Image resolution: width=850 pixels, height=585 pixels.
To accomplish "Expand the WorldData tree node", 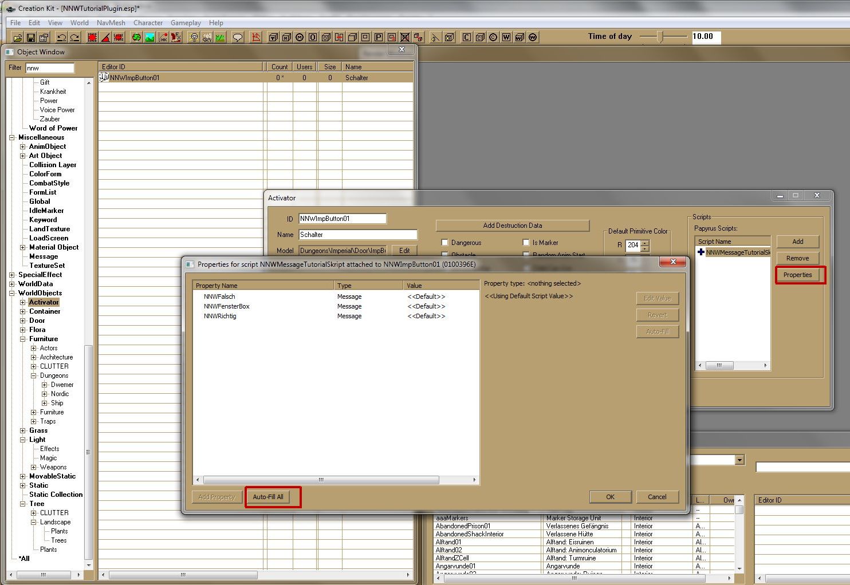I will [x=12, y=284].
